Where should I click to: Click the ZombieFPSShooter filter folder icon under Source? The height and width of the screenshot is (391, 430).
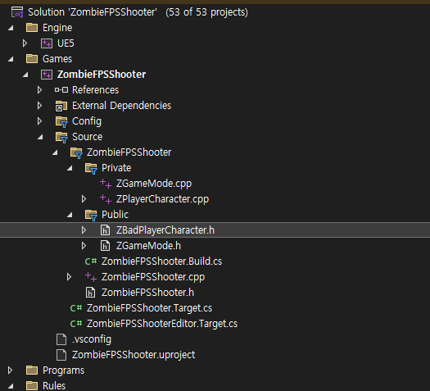pos(76,152)
